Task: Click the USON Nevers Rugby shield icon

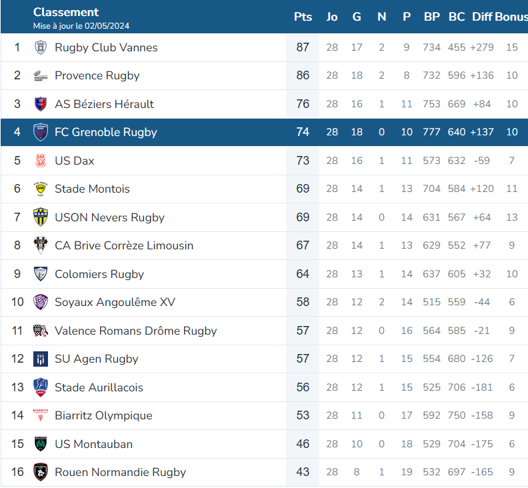Action: click(x=41, y=217)
